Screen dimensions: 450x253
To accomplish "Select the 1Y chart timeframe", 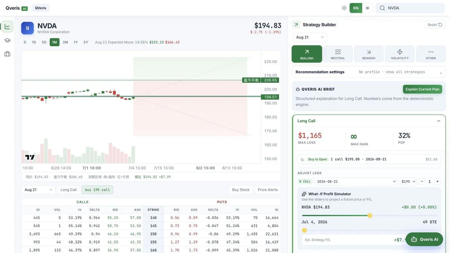I will (76, 42).
